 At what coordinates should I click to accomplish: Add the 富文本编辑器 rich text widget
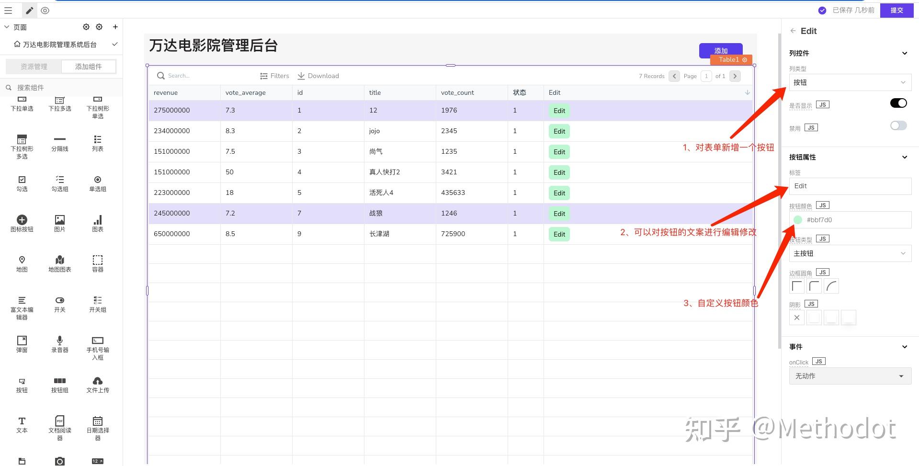pyautogui.click(x=22, y=307)
